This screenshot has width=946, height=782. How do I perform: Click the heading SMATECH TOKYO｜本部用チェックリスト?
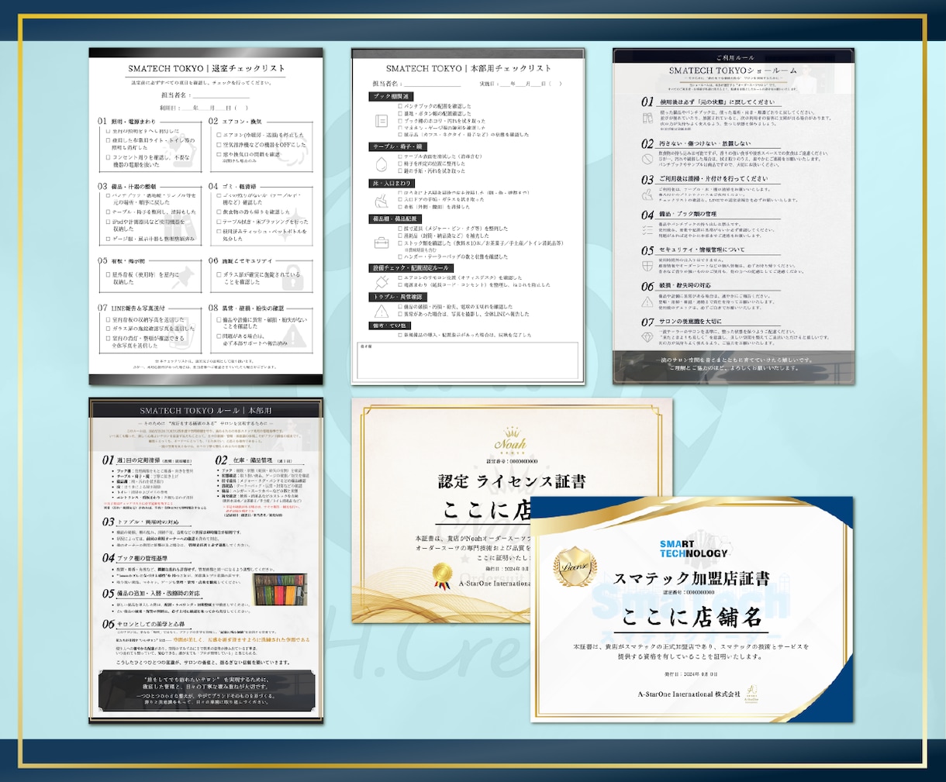(468, 68)
